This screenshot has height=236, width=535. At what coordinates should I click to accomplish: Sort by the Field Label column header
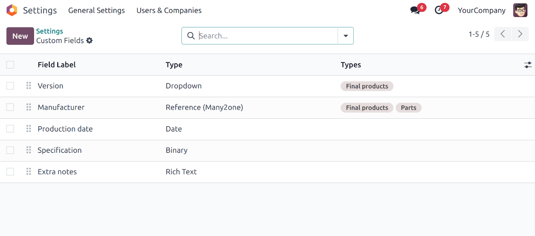[57, 65]
